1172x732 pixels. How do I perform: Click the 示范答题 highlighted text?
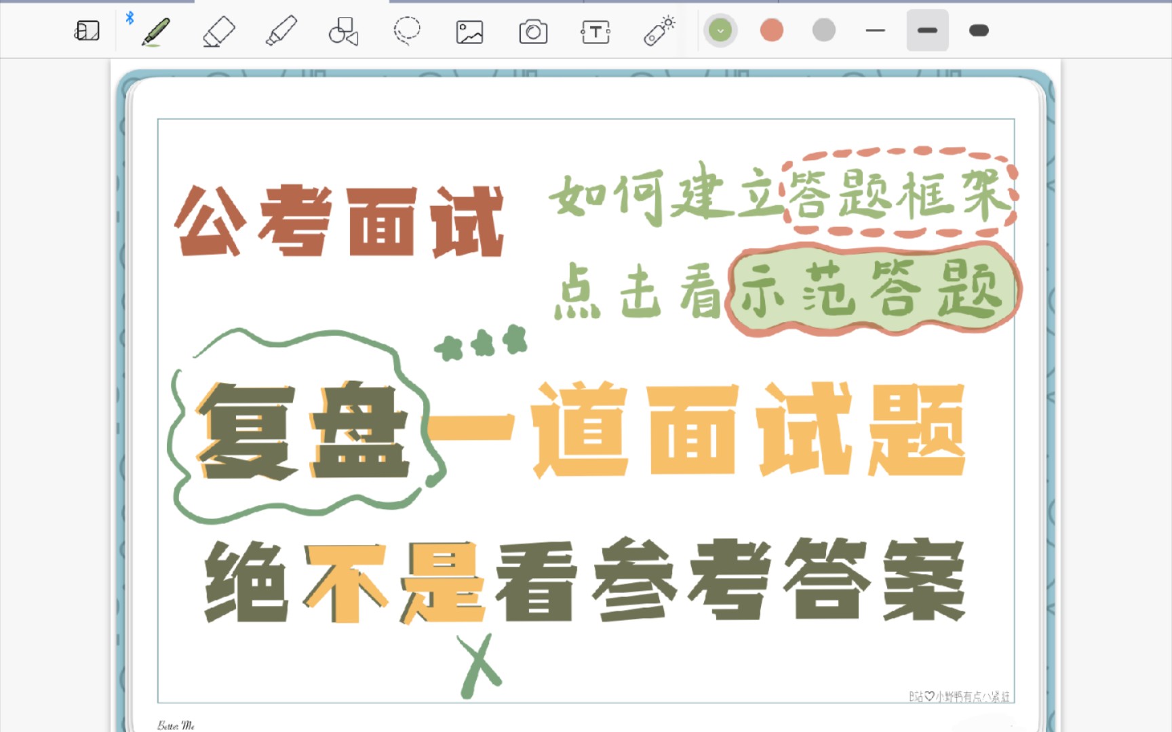click(872, 290)
